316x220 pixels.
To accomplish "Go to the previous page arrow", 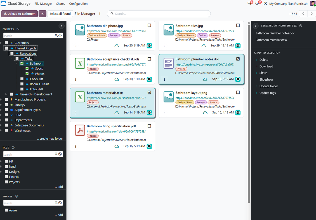I will (303, 14).
